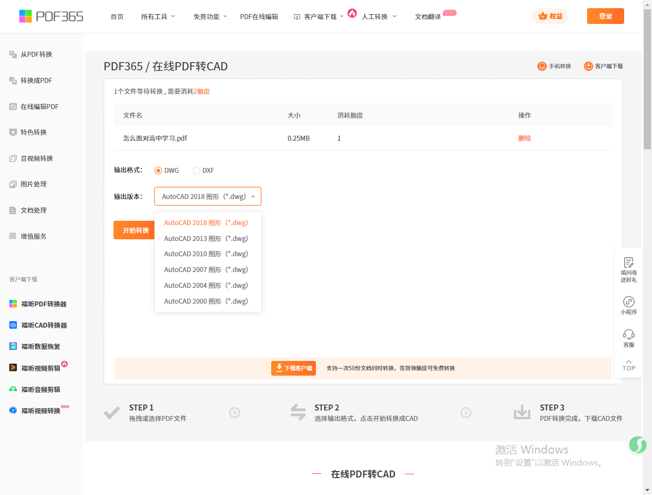Click the green floating assistant icon

[637, 445]
